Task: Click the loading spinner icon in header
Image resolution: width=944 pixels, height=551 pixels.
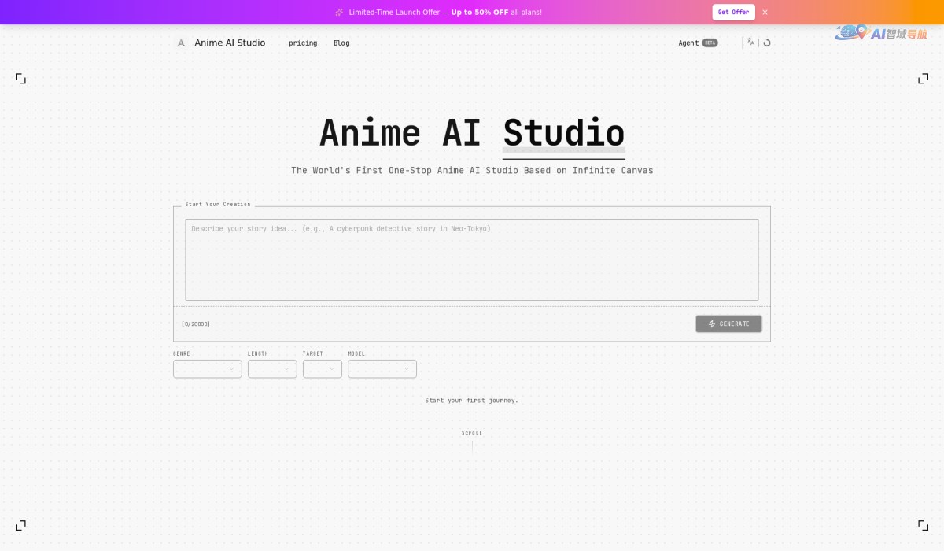Action: pos(767,43)
